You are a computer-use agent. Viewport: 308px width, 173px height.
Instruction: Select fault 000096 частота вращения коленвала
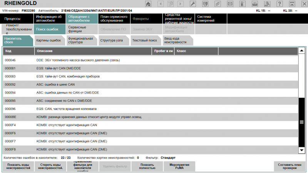(x=151, y=109)
